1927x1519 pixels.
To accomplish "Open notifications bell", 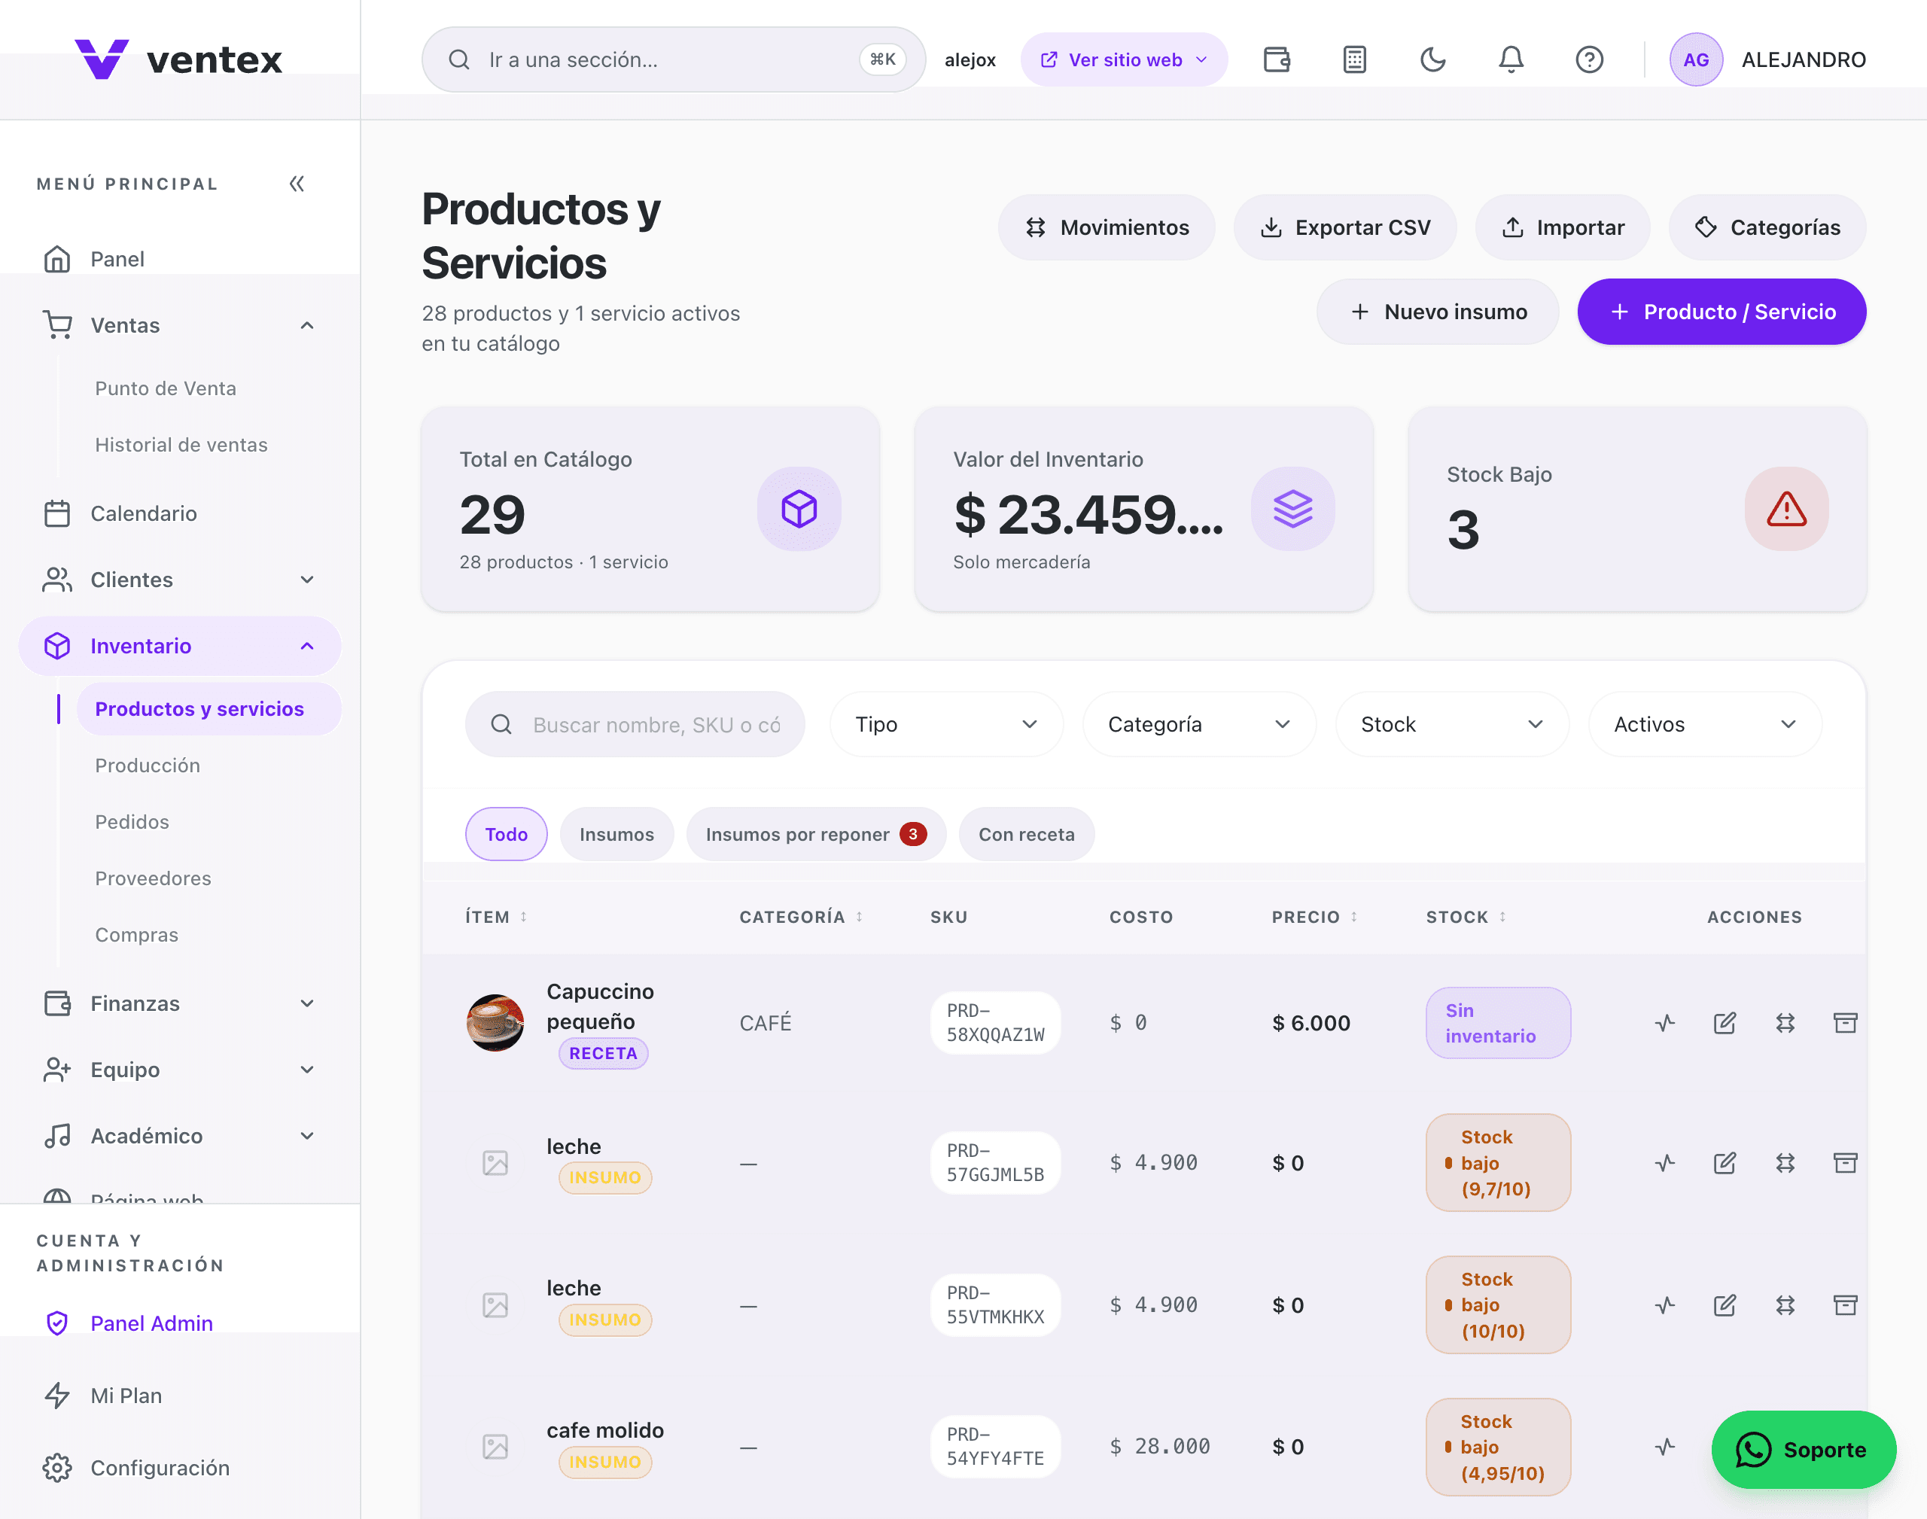I will [1511, 59].
